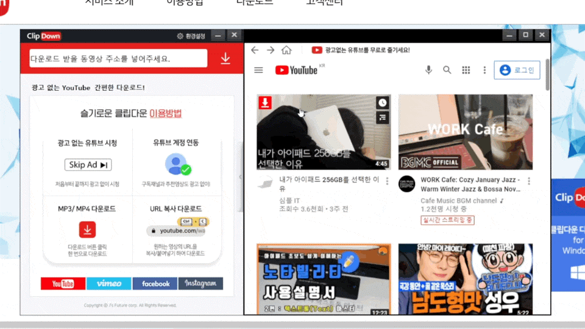Go back in the embedded browser

(255, 50)
